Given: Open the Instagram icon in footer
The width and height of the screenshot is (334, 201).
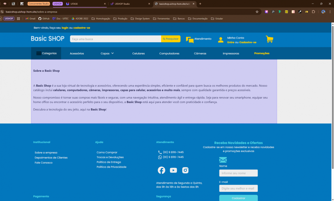Looking at the screenshot, I should (185, 170).
